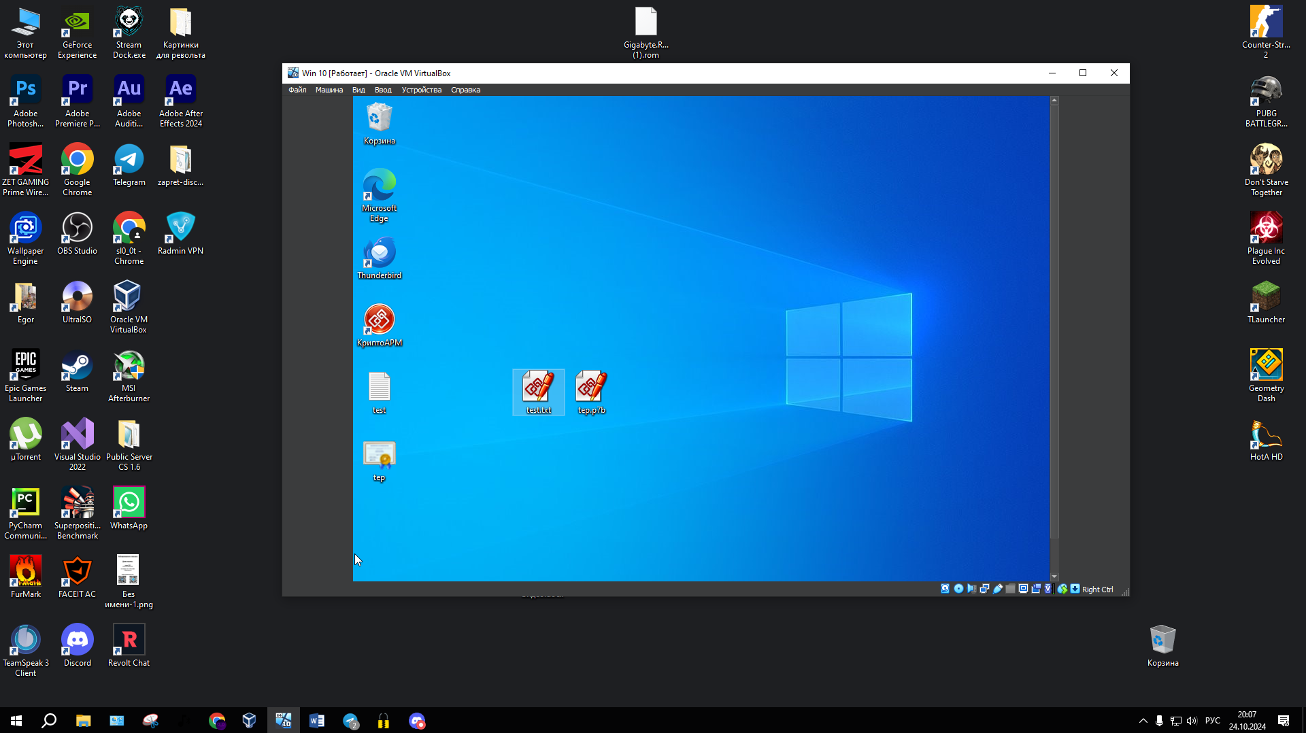Open taskbar Search magnifier
The height and width of the screenshot is (733, 1306).
click(49, 721)
